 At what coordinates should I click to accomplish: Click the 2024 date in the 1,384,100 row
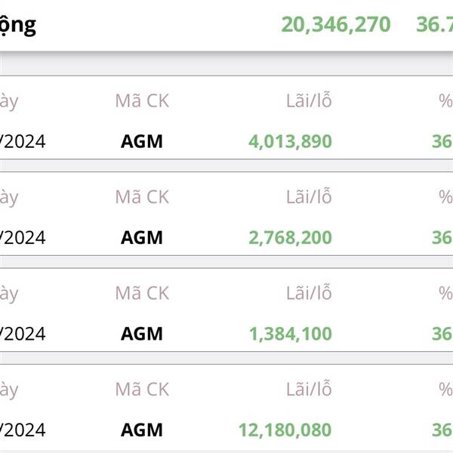pos(23,334)
